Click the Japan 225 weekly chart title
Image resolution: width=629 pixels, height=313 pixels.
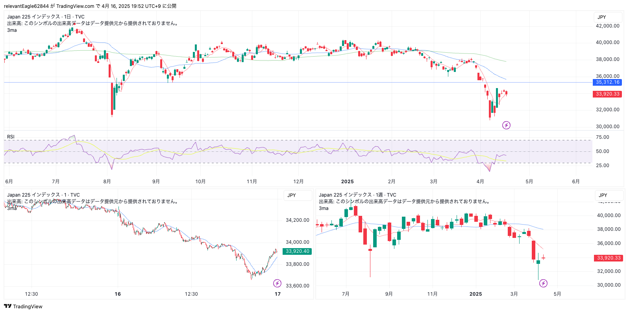click(357, 195)
